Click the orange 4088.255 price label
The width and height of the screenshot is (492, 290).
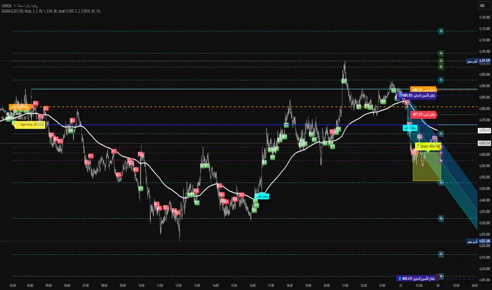423,90
